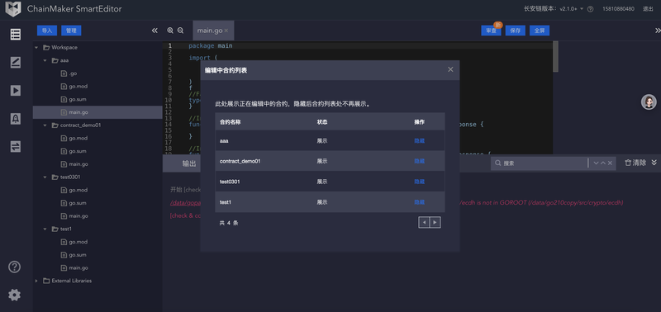Collapse the output panel double chevron

point(654,163)
